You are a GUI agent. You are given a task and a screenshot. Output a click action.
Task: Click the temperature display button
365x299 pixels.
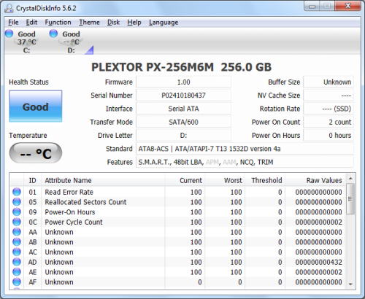click(x=36, y=153)
